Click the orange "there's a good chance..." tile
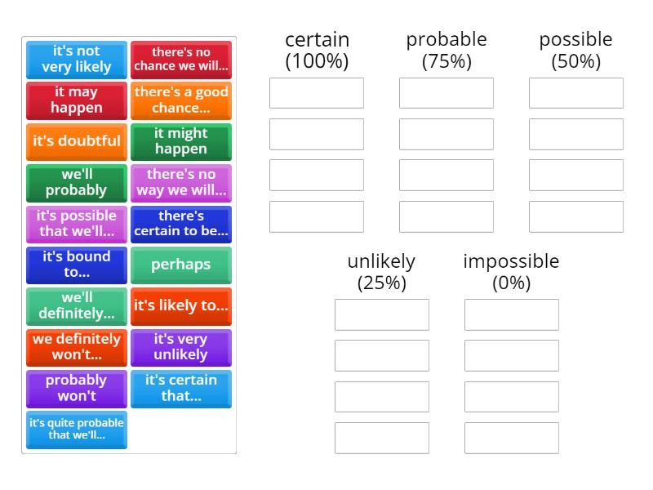653x490 pixels. tap(180, 100)
